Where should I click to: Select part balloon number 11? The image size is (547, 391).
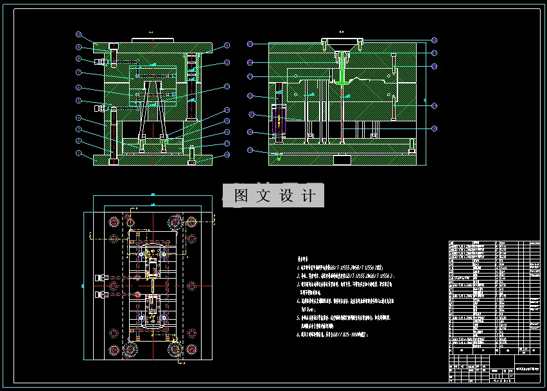pos(227,46)
